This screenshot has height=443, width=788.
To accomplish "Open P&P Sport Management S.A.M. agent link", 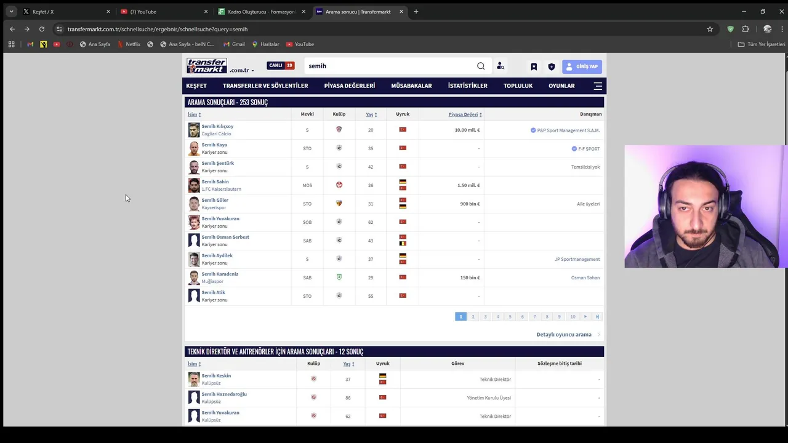I will tap(568, 130).
